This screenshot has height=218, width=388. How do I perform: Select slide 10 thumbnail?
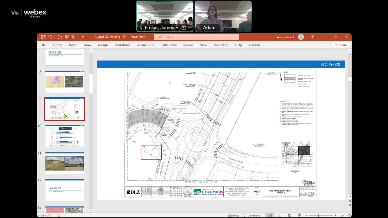(x=65, y=136)
